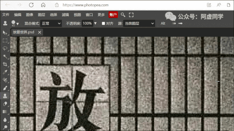Open the 混合模式 blend mode dropdown
This screenshot has width=234, height=131.
tap(51, 23)
